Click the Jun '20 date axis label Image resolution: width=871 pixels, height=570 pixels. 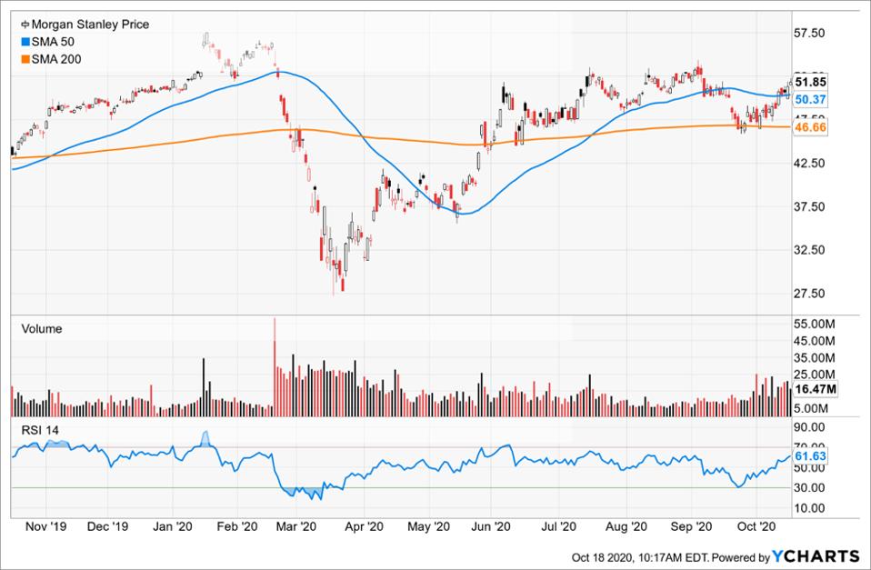click(x=491, y=526)
